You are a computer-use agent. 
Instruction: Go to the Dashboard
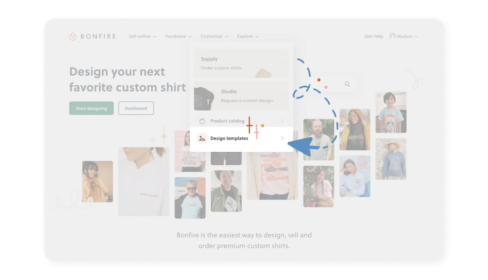[136, 108]
